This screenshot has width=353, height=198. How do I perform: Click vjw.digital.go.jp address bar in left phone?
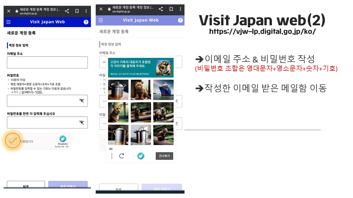pos(28,13)
